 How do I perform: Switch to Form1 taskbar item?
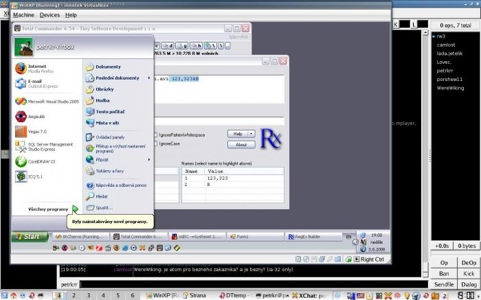pyautogui.click(x=256, y=237)
